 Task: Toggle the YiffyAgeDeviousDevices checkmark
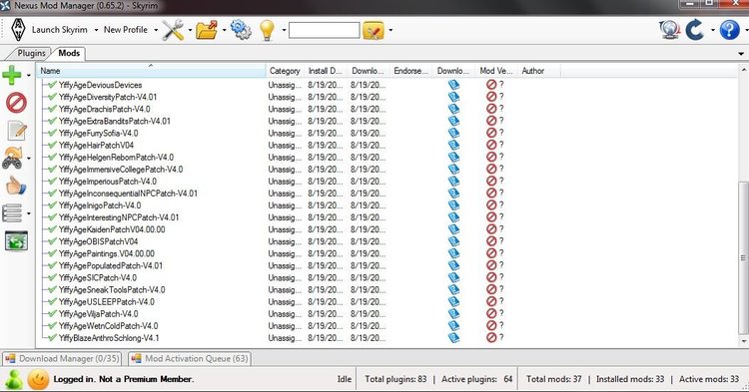click(x=53, y=85)
